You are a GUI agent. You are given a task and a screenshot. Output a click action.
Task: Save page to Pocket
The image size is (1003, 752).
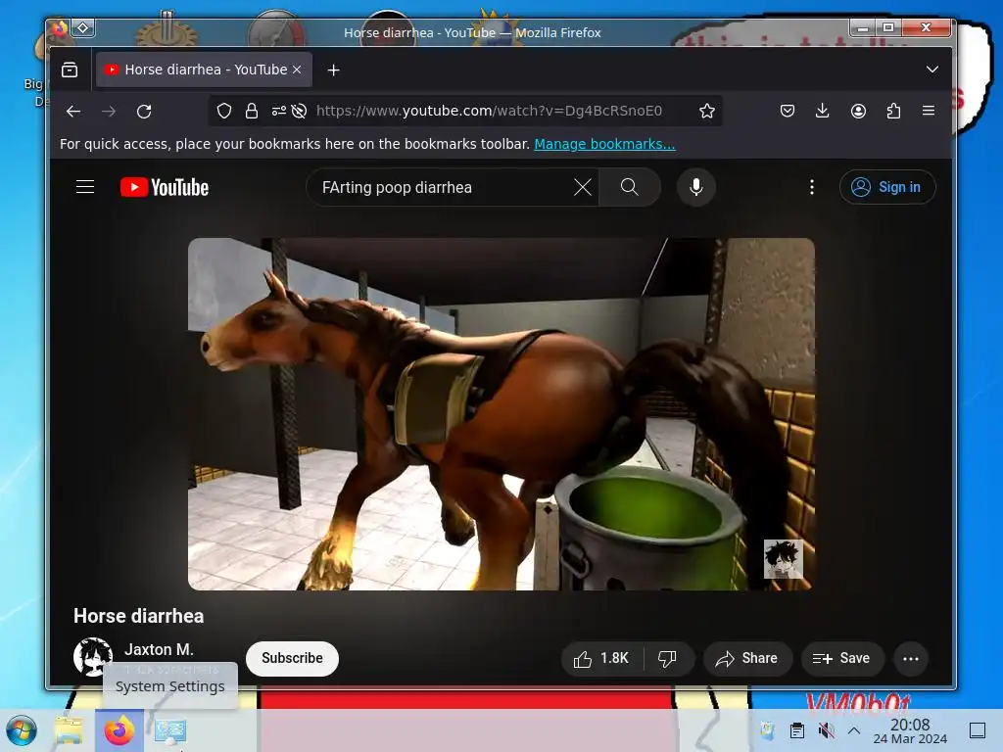pos(788,111)
